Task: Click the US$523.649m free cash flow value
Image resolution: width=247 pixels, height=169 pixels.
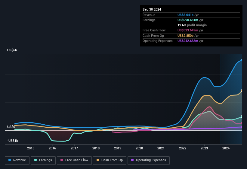Action: (x=188, y=30)
